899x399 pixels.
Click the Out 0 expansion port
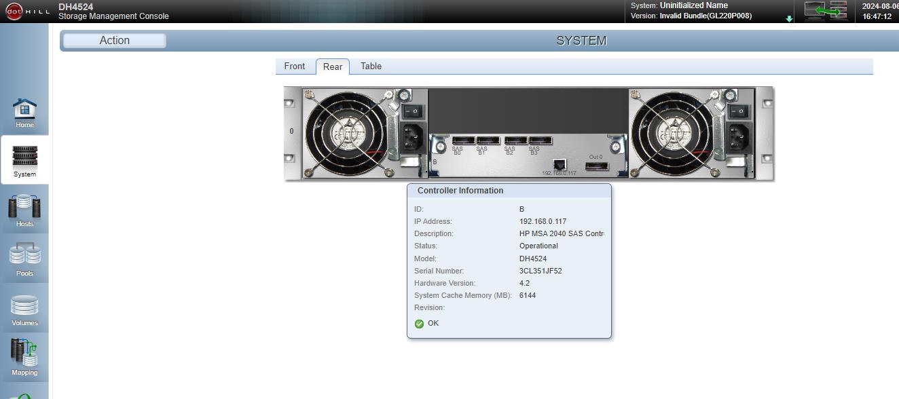[598, 165]
